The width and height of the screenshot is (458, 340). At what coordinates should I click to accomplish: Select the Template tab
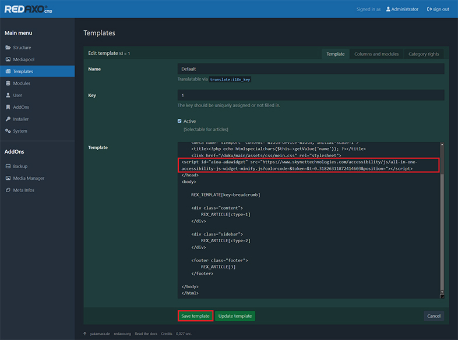tap(335, 54)
